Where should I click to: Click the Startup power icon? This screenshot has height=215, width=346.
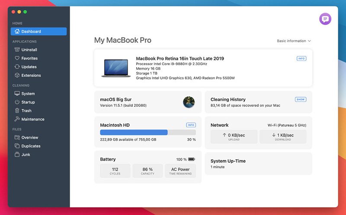point(17,102)
